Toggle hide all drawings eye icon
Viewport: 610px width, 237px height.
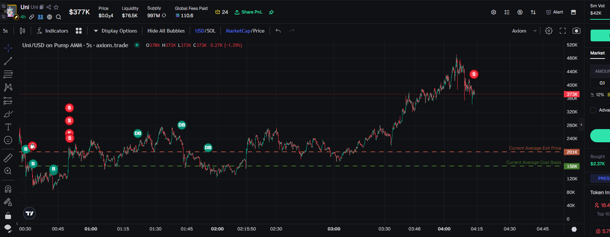(x=8, y=228)
